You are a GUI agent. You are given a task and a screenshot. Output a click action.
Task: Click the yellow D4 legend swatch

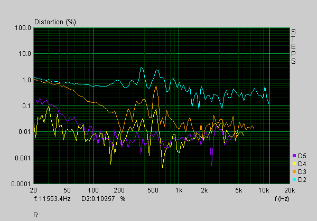coord(294,164)
